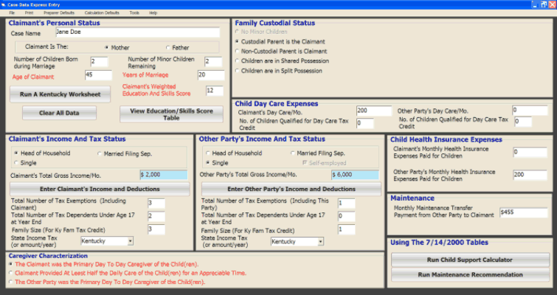The image size is (557, 295).
Task: Open the Tools menu
Action: [x=134, y=13]
